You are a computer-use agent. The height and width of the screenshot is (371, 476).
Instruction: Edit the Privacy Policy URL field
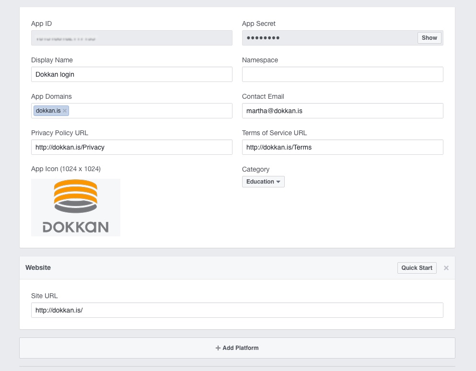132,147
